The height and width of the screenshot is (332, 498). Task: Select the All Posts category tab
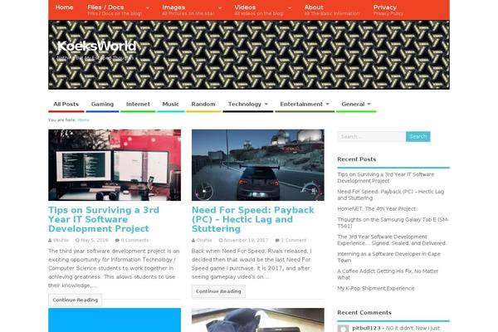[66, 105]
